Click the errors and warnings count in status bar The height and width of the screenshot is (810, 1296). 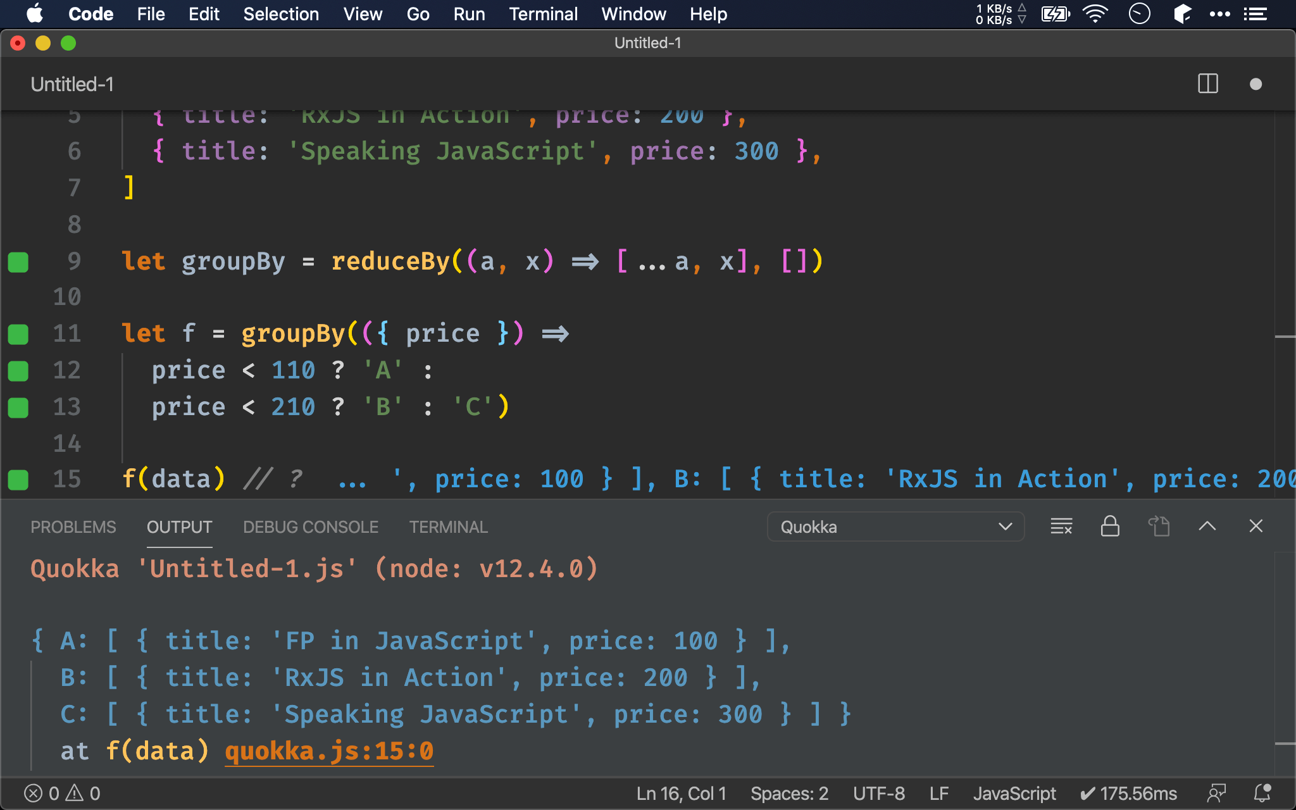[x=62, y=794]
